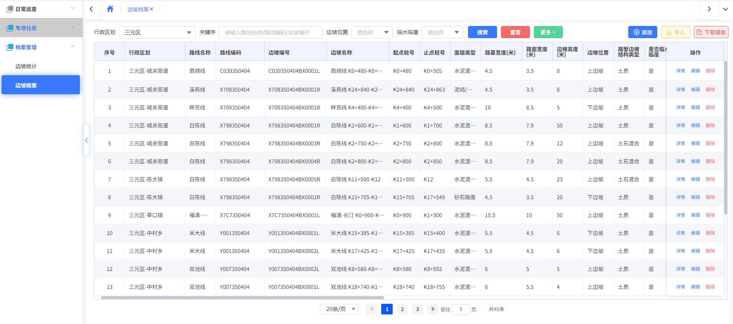Collapse the sidebar with the handle arrow
This screenshot has width=733, height=324.
(x=86, y=140)
